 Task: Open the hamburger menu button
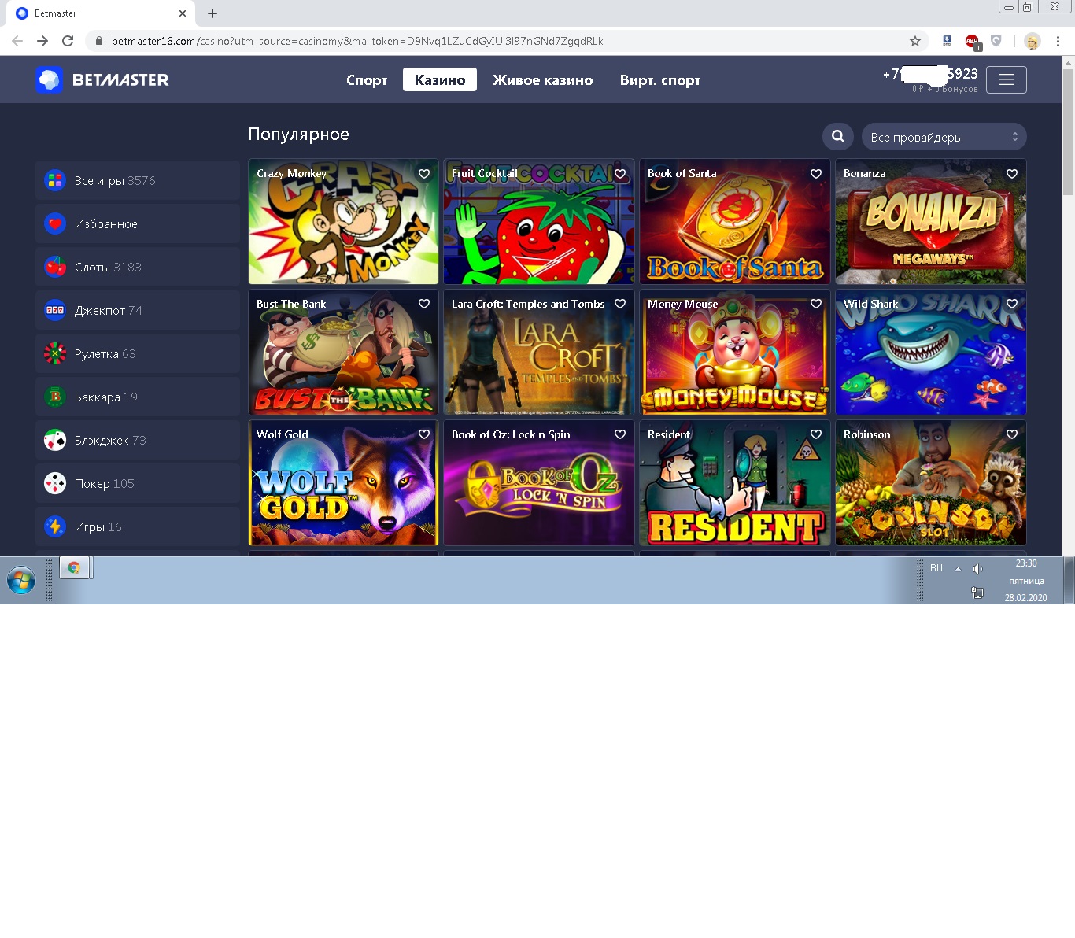pyautogui.click(x=1006, y=79)
